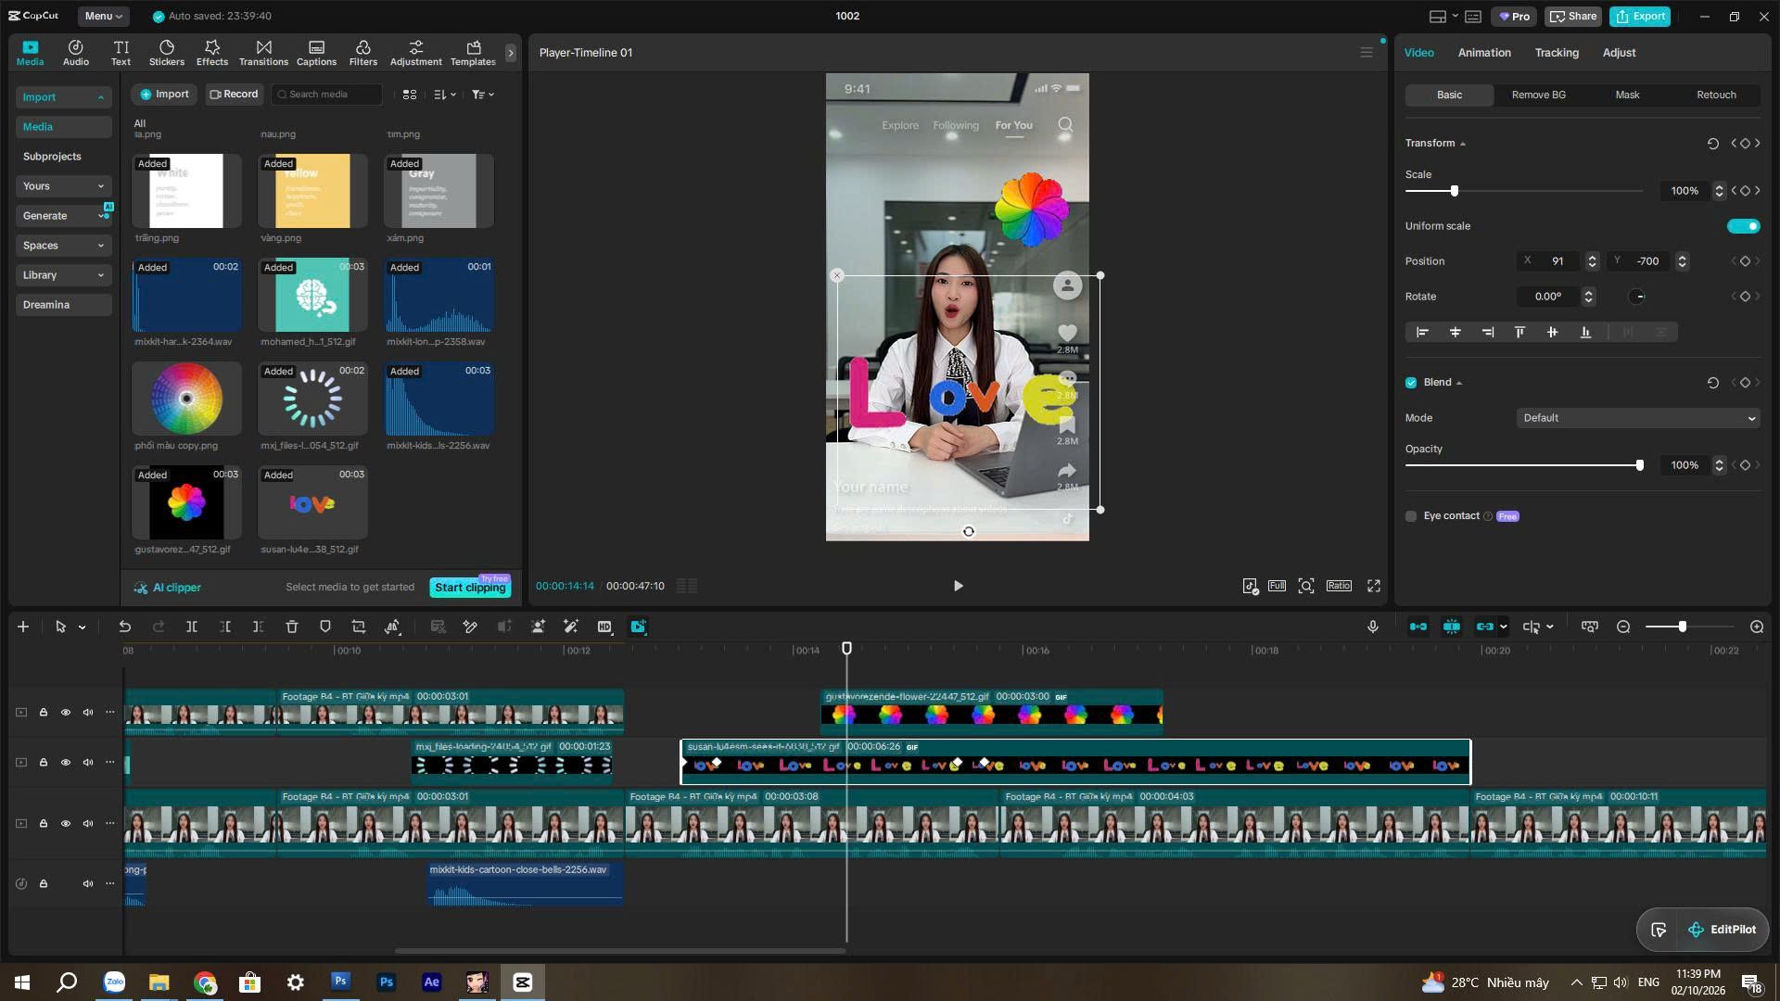Uncheck the Blend checkbox

click(x=1411, y=383)
